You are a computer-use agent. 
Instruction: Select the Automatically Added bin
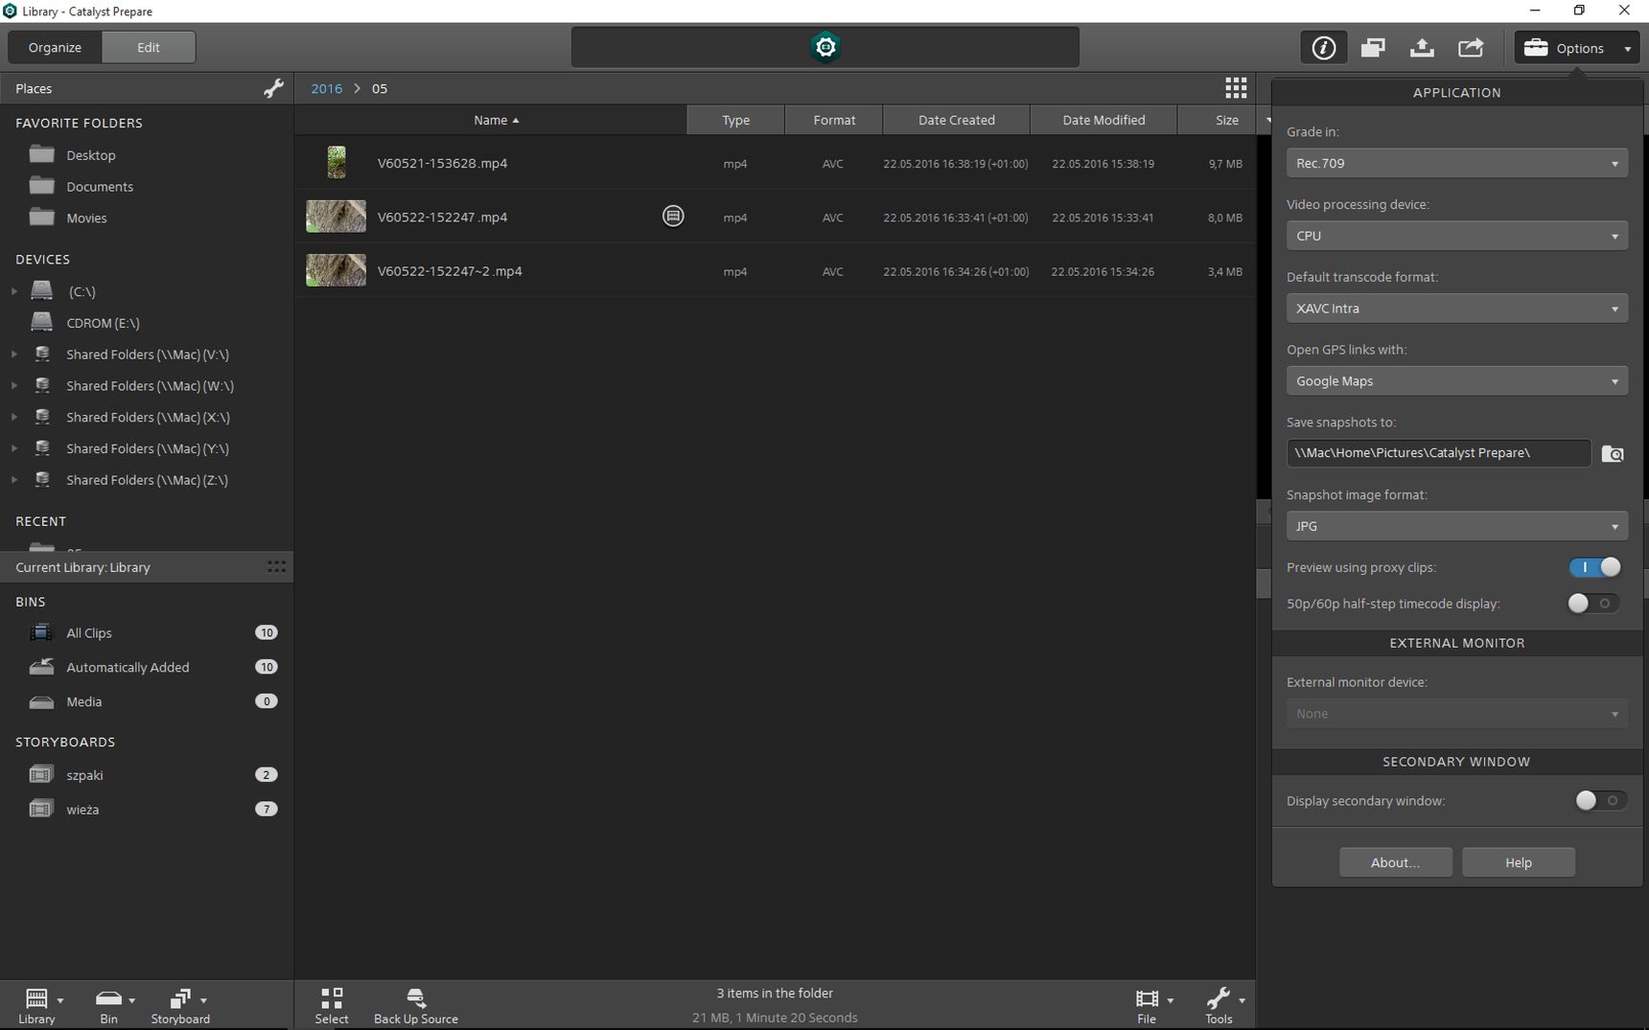coord(147,667)
